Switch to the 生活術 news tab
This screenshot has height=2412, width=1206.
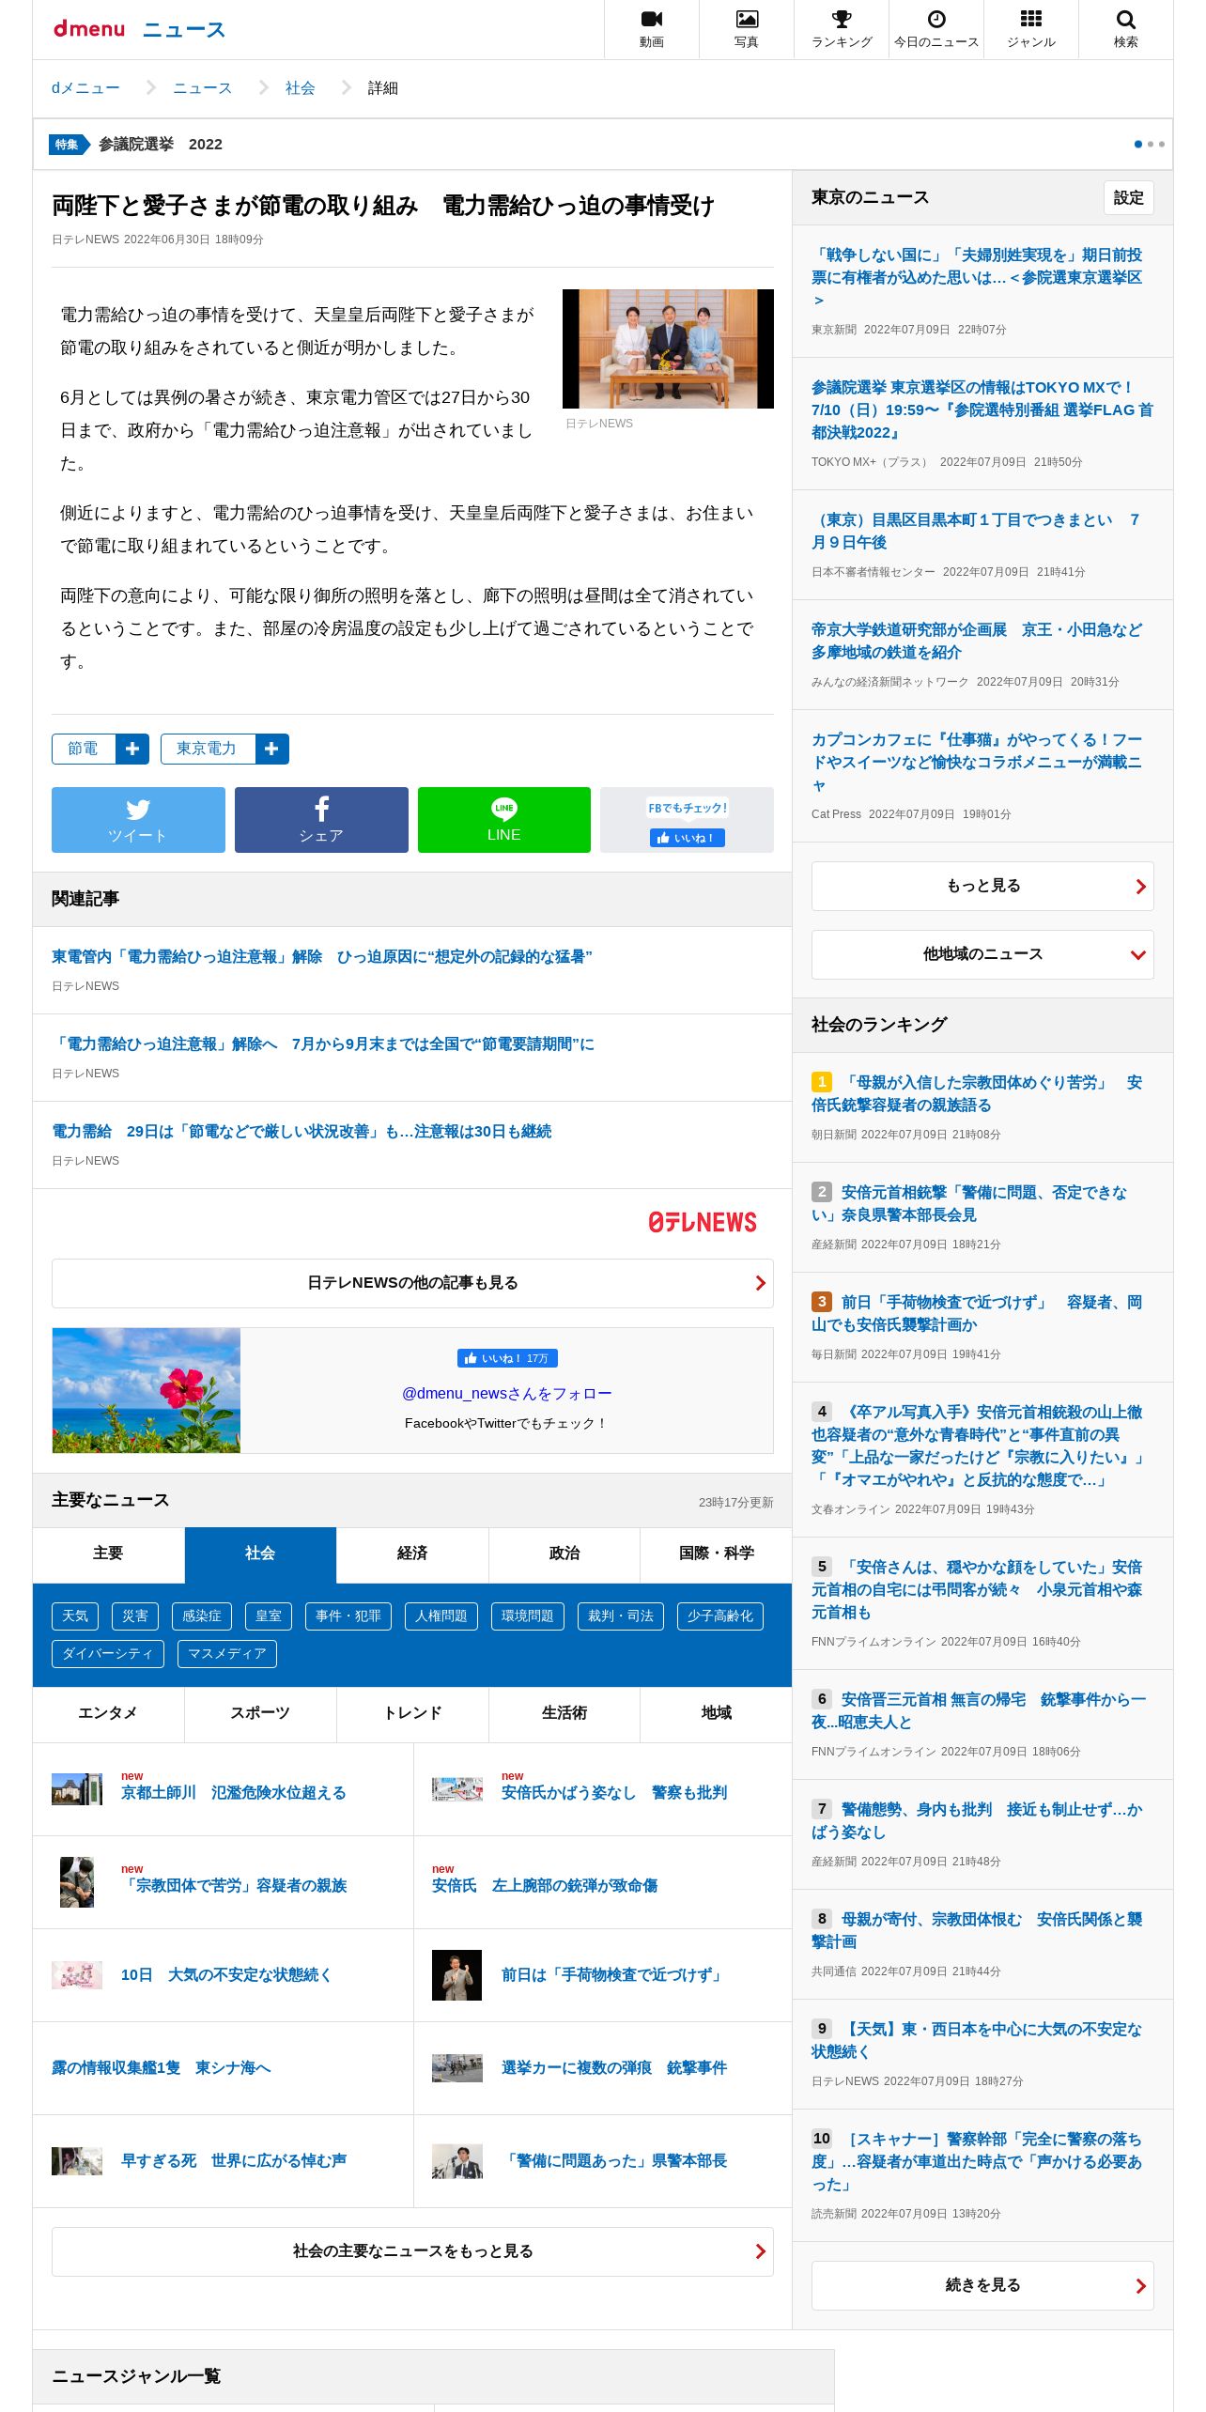564,1713
